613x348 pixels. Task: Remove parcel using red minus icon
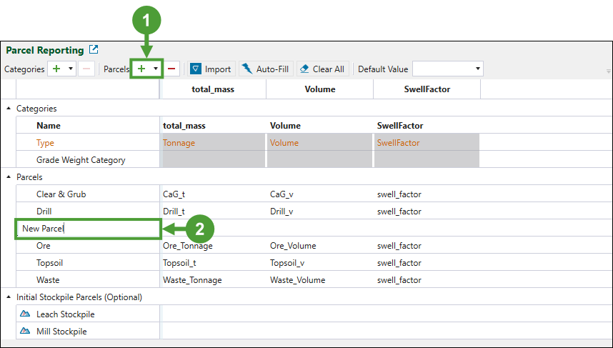coord(172,69)
